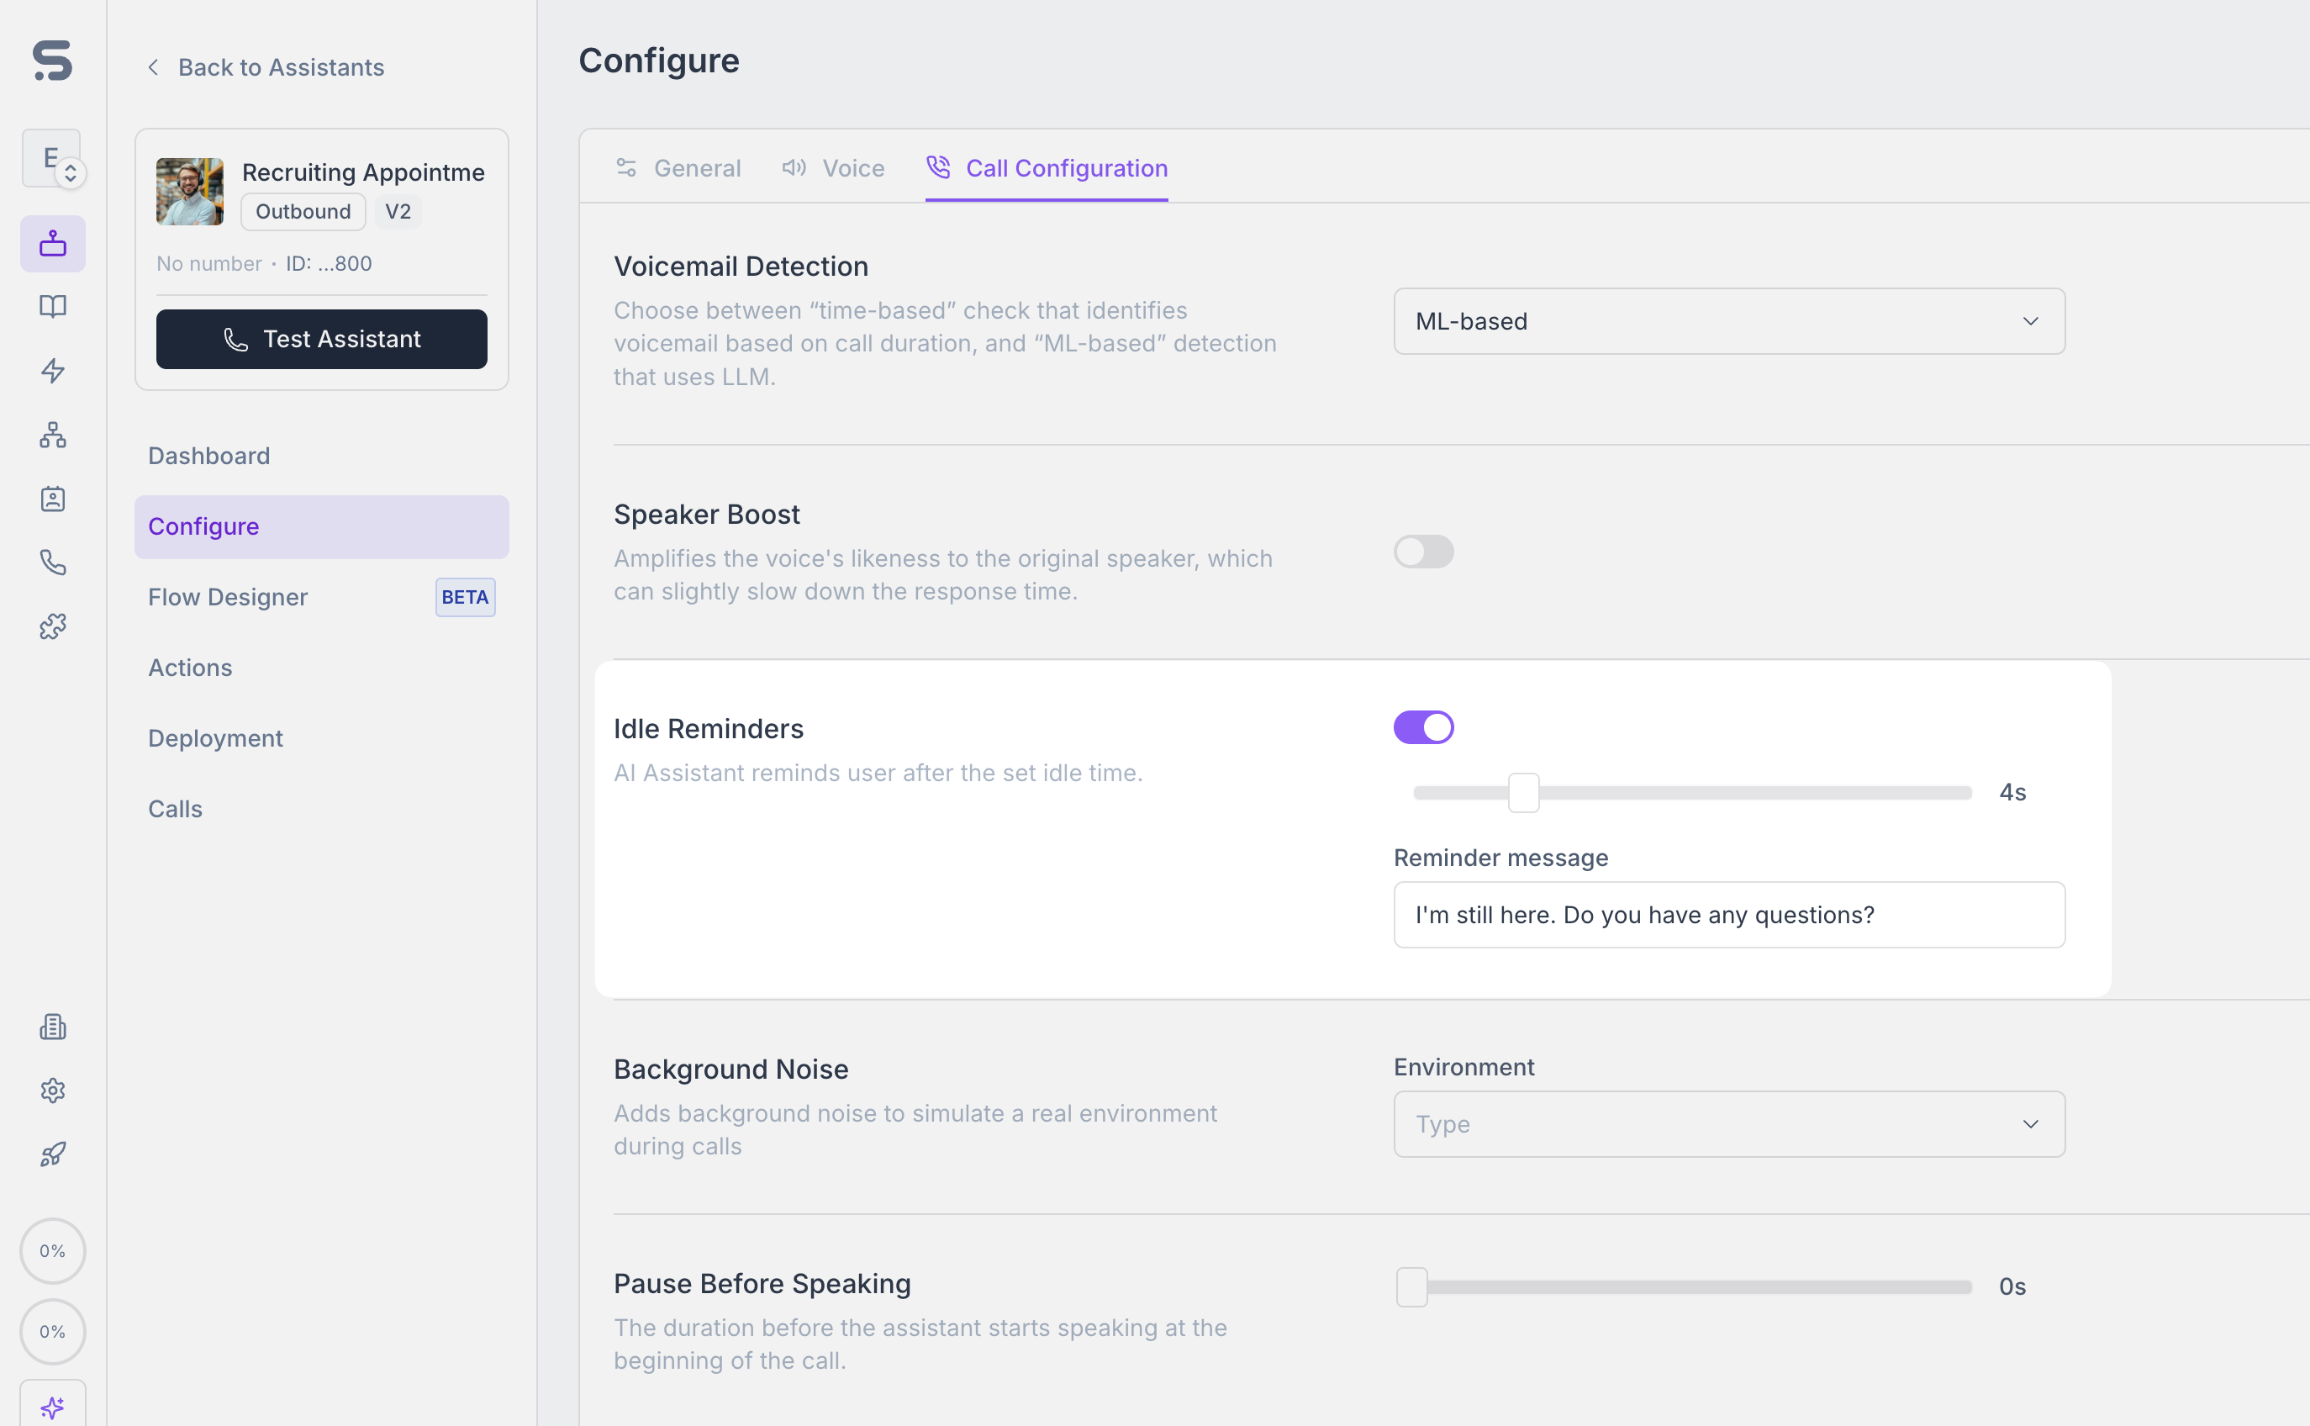Viewport: 2310px width, 1426px height.
Task: Open the knowledge base book icon
Action: coord(53,307)
